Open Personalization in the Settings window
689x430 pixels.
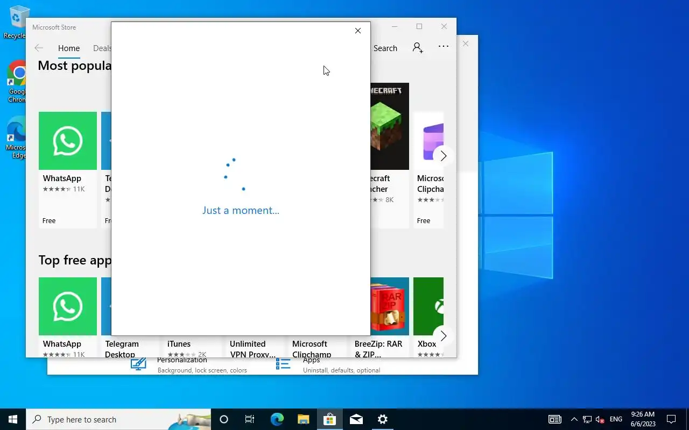[x=188, y=364]
